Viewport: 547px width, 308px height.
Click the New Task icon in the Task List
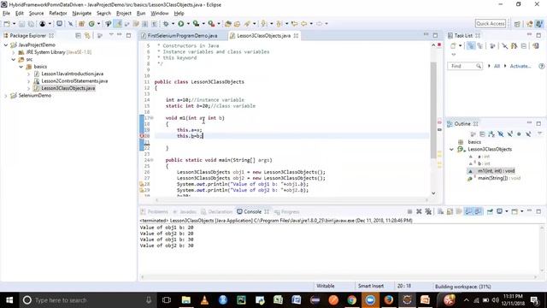click(x=453, y=45)
